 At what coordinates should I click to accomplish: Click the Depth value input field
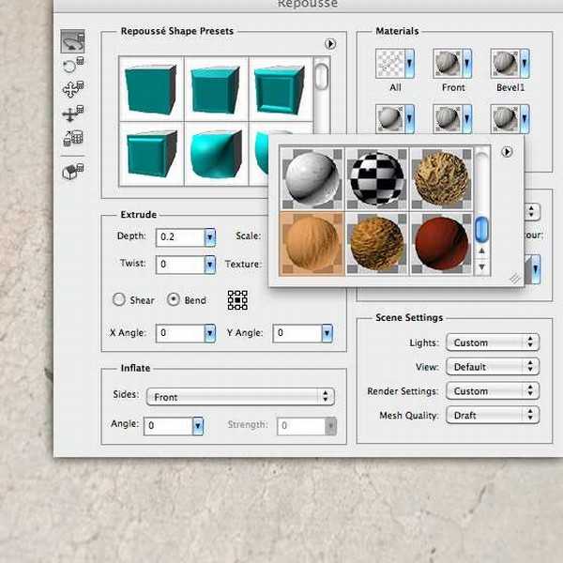coord(180,237)
